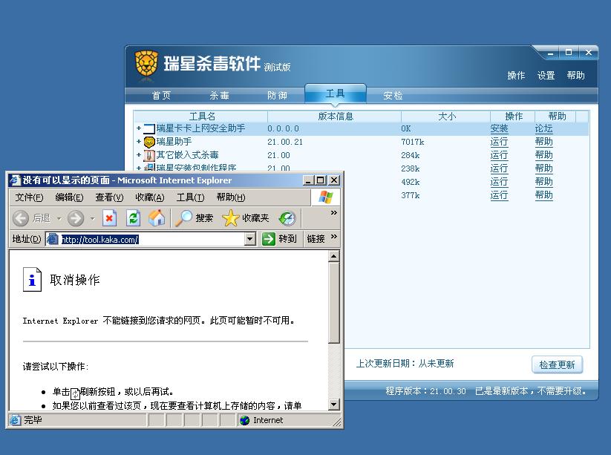Open the Forward button history dropdown
Viewport: 611px width, 455px height.
[92, 218]
